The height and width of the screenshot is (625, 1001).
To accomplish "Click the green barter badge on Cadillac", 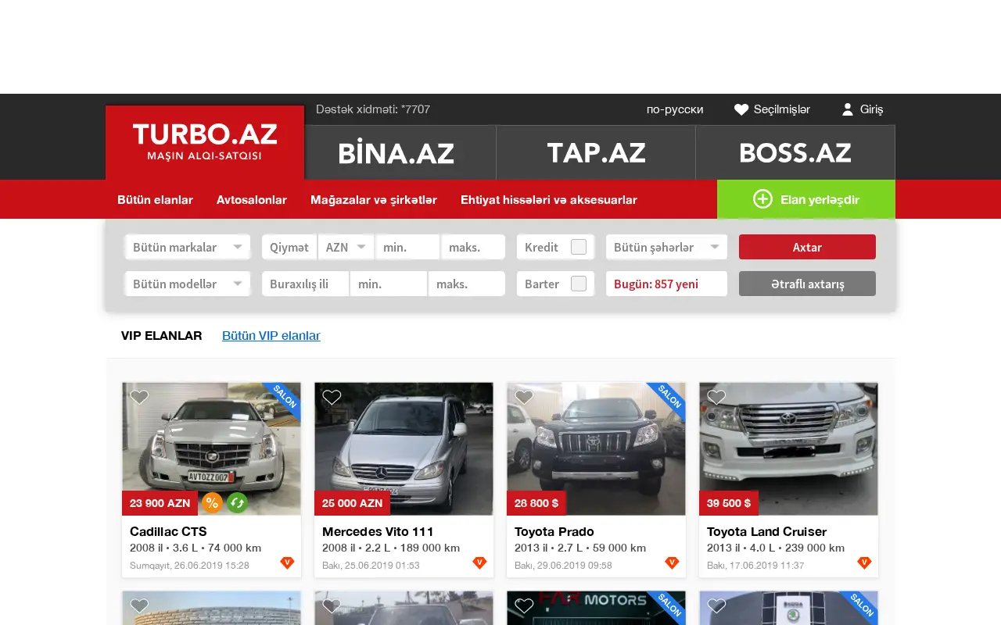I will click(x=237, y=503).
